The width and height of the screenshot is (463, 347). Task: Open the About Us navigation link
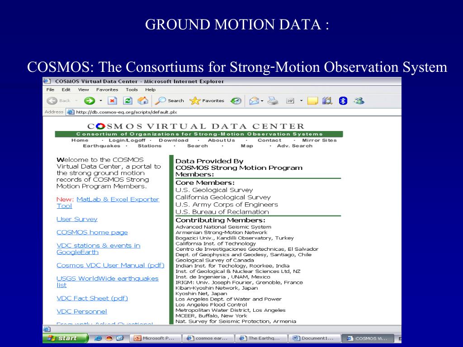[x=221, y=141]
